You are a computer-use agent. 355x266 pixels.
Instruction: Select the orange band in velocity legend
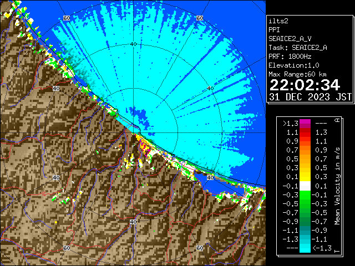pos(305,150)
